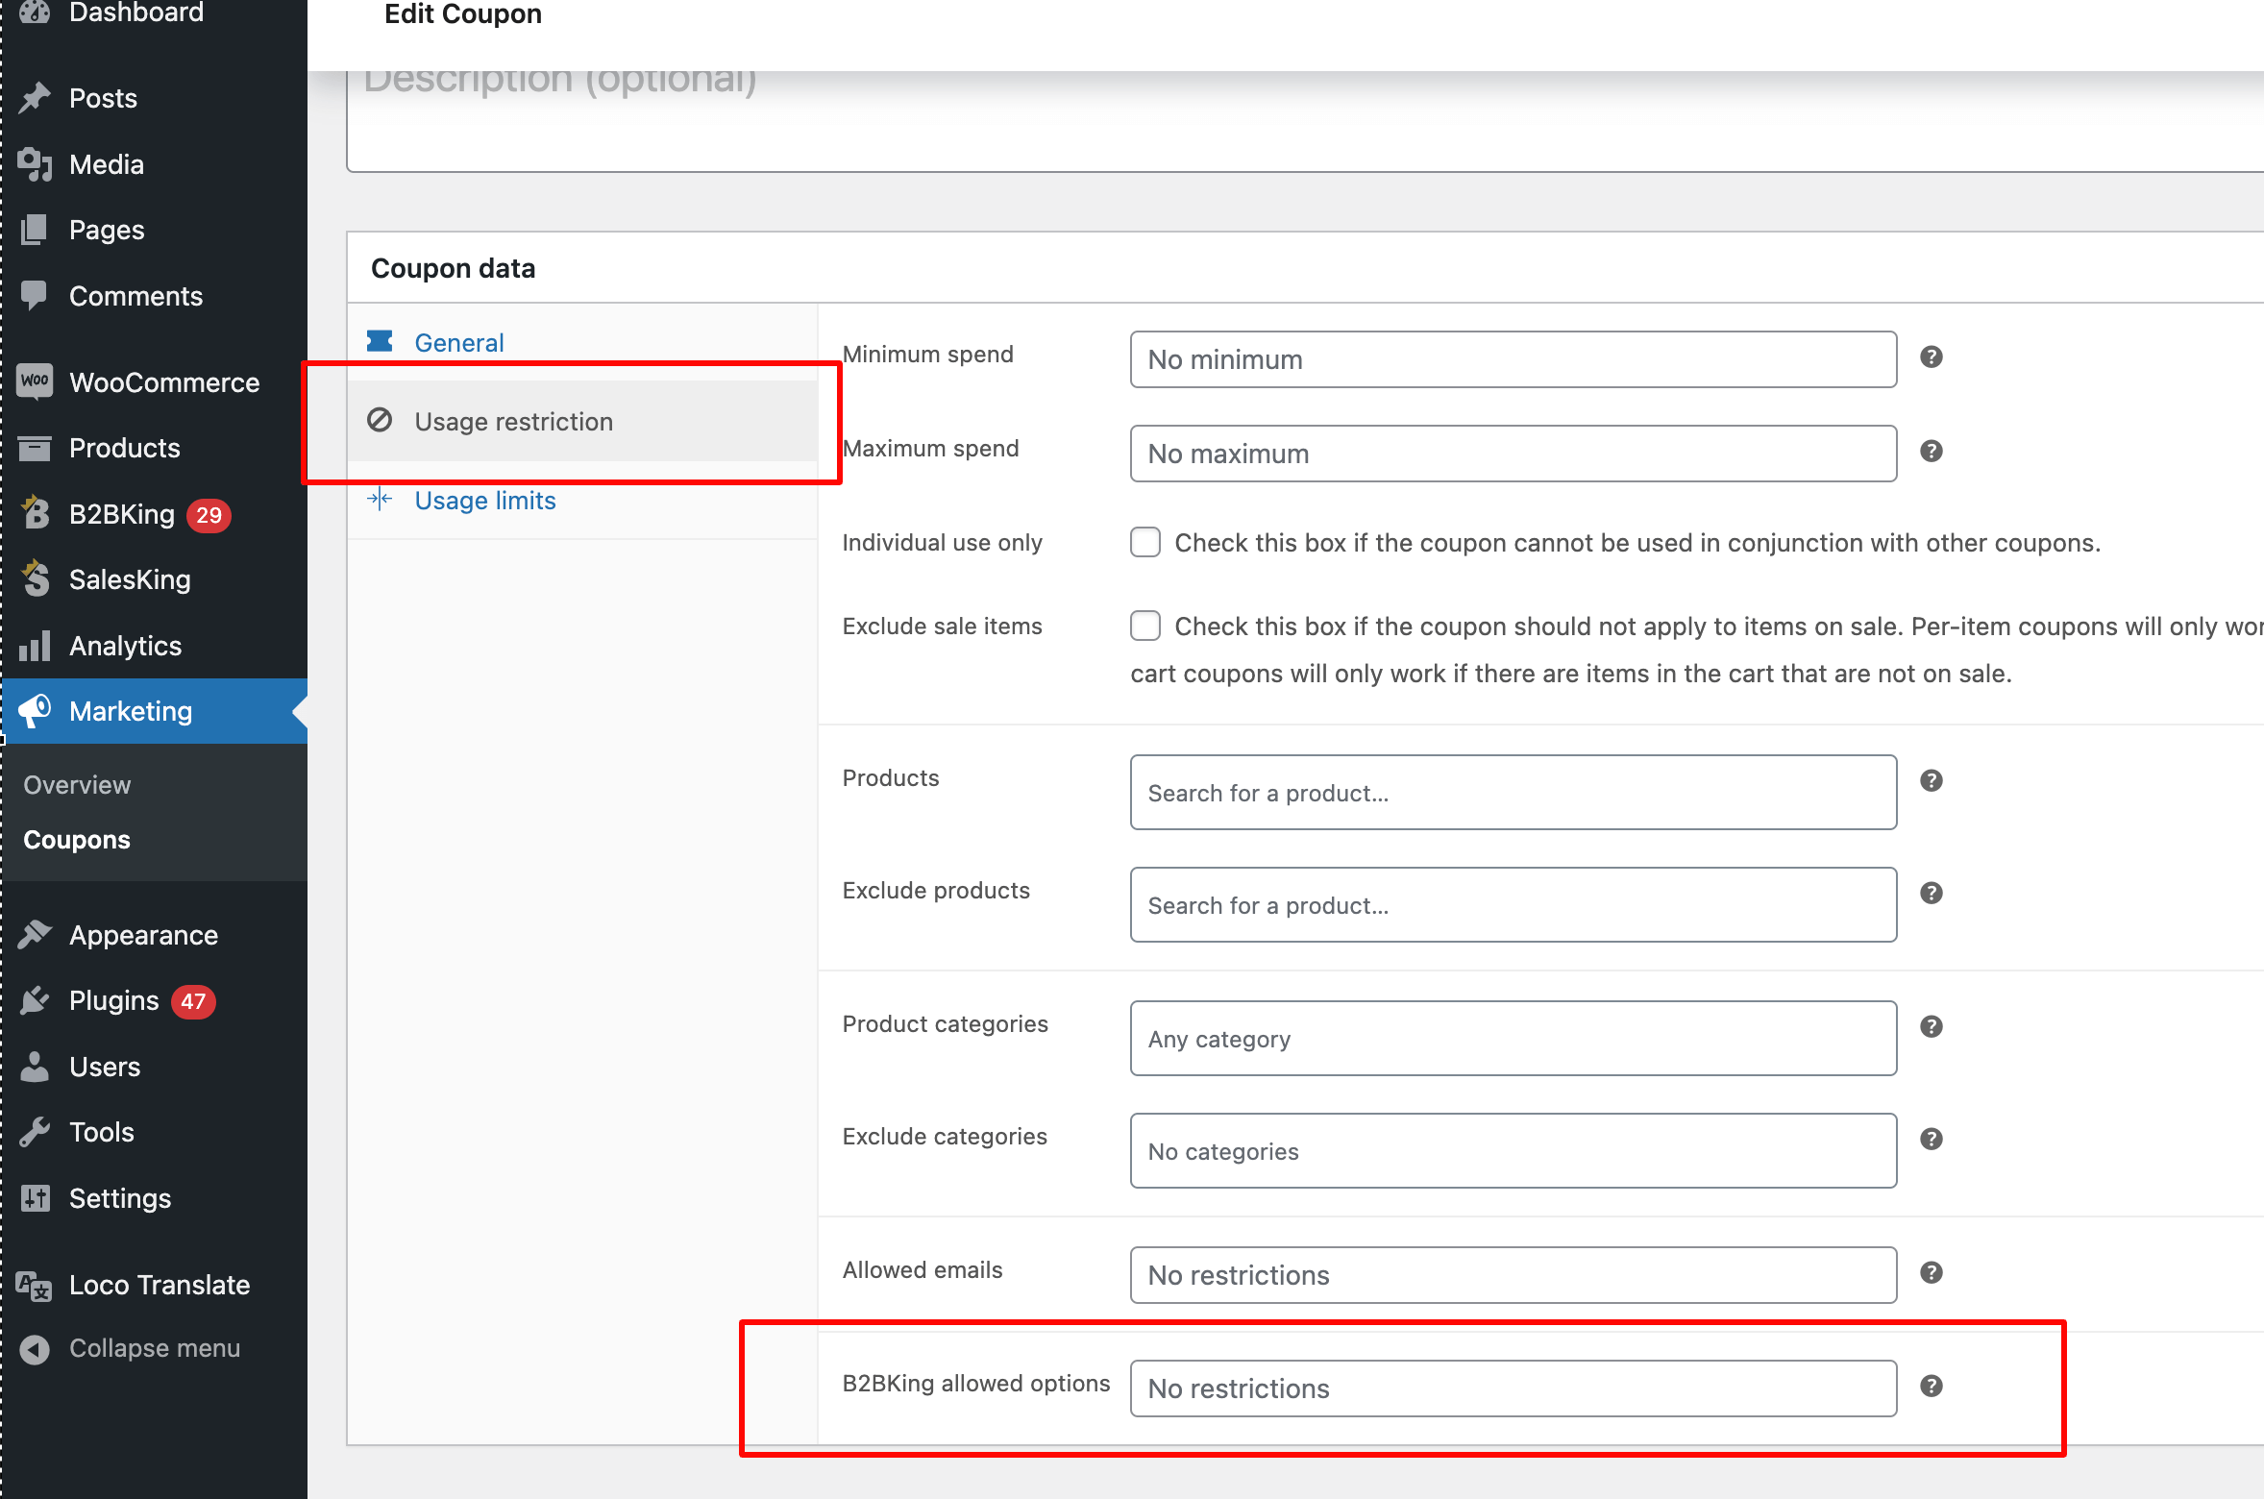Screen dimensions: 2264x1499
Task: Click the SalesKing icon in sidebar
Action: tap(36, 578)
